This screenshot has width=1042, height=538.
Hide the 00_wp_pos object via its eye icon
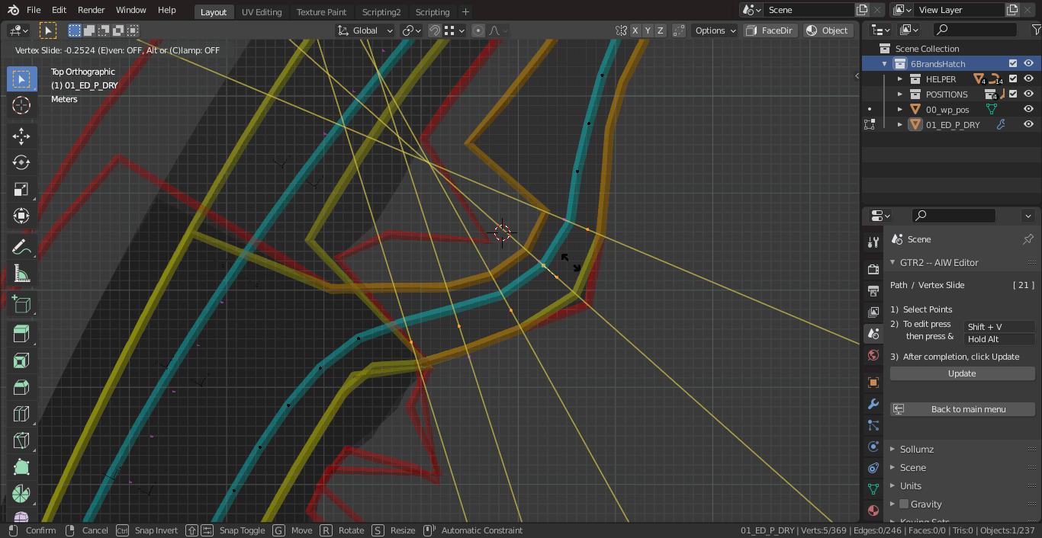click(1028, 109)
